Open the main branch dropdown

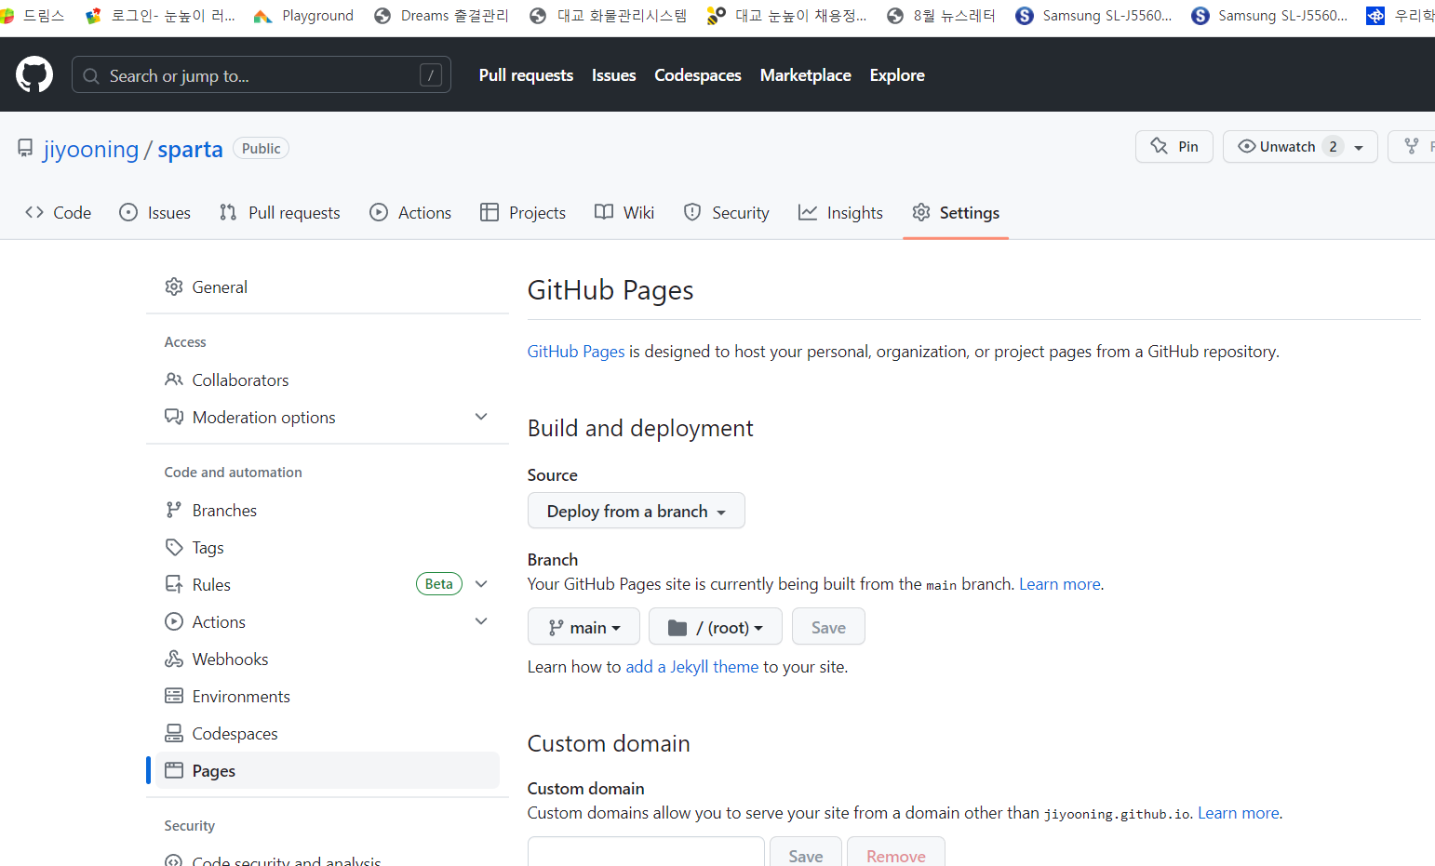[583, 627]
